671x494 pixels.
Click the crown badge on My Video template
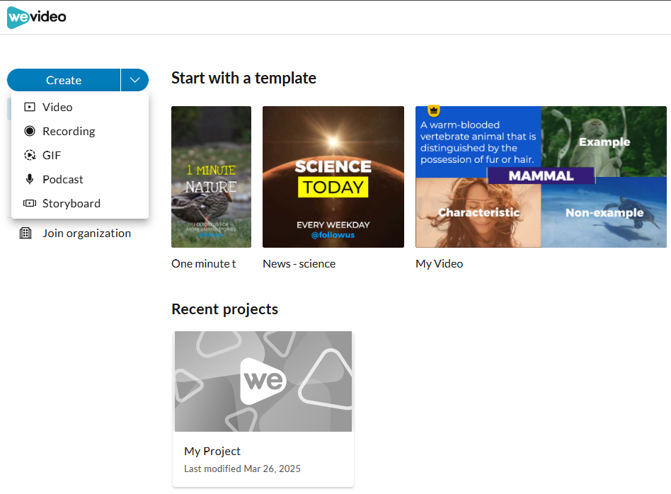433,110
